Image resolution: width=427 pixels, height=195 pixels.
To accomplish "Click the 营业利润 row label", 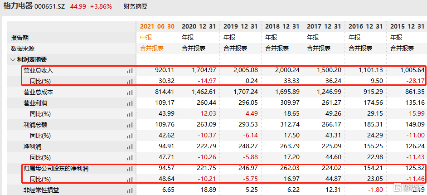I will 35,103.
